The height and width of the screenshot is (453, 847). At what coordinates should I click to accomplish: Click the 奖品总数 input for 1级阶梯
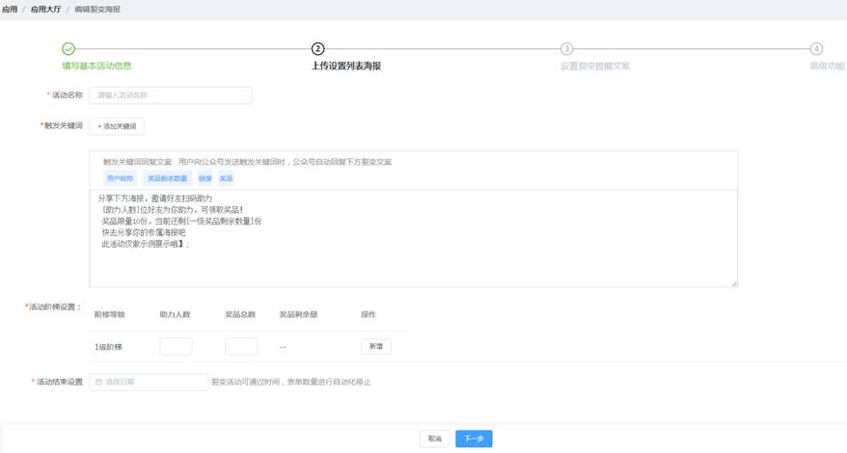(241, 347)
